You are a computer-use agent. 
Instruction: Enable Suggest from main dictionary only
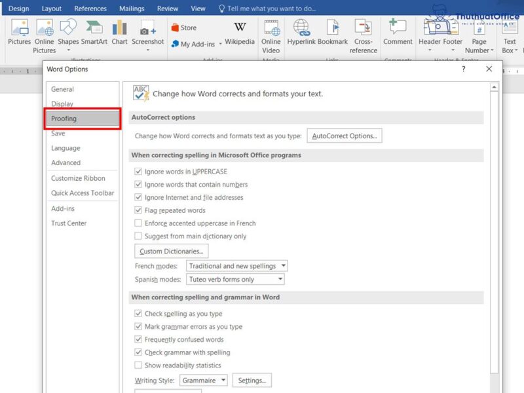138,236
